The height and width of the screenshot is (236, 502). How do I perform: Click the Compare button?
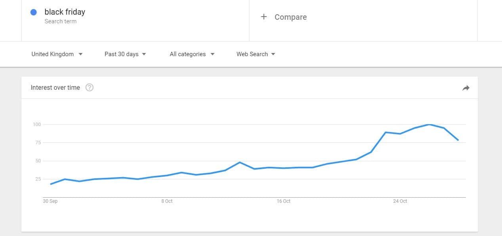pos(290,17)
